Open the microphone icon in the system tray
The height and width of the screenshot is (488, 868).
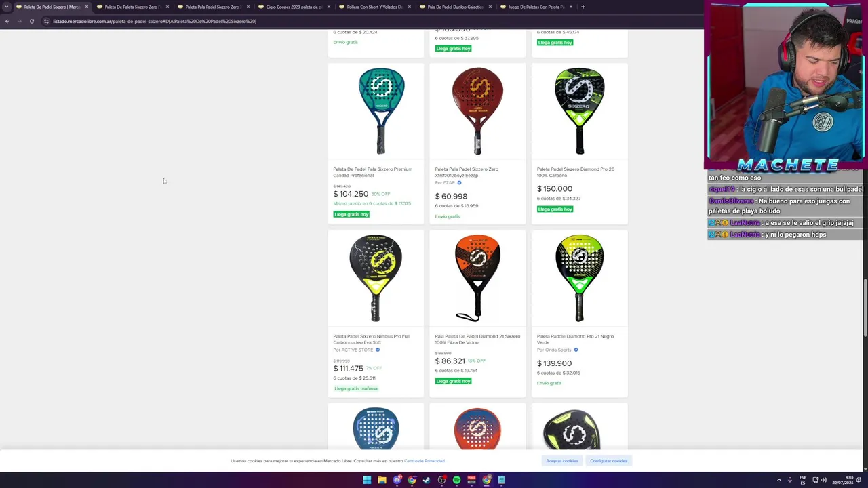789,480
